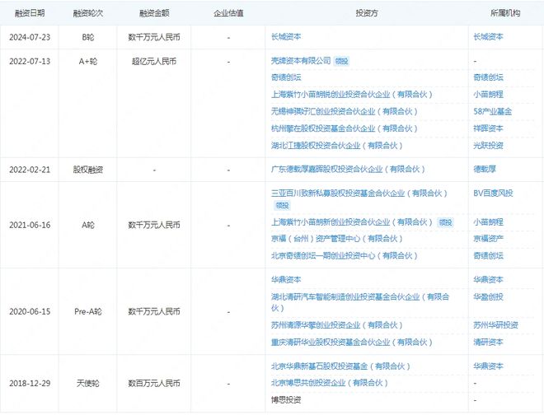Open the BV百度风投 institution link
Image resolution: width=544 pixels, height=415 pixels.
(x=494, y=193)
